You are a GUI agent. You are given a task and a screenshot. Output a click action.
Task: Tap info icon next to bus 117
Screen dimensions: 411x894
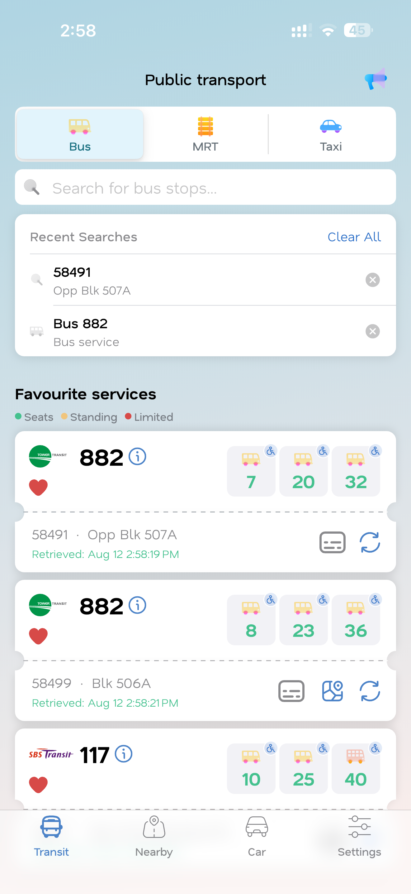(x=123, y=754)
